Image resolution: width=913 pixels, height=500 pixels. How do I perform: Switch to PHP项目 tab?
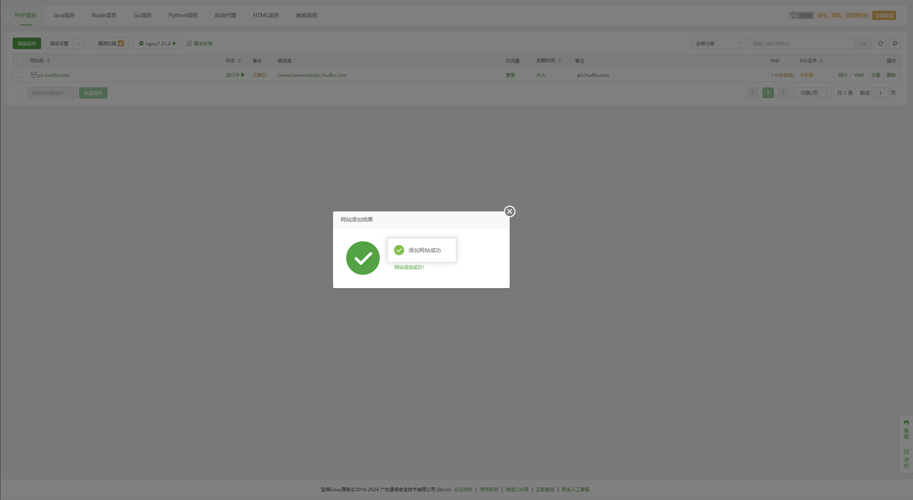(25, 15)
